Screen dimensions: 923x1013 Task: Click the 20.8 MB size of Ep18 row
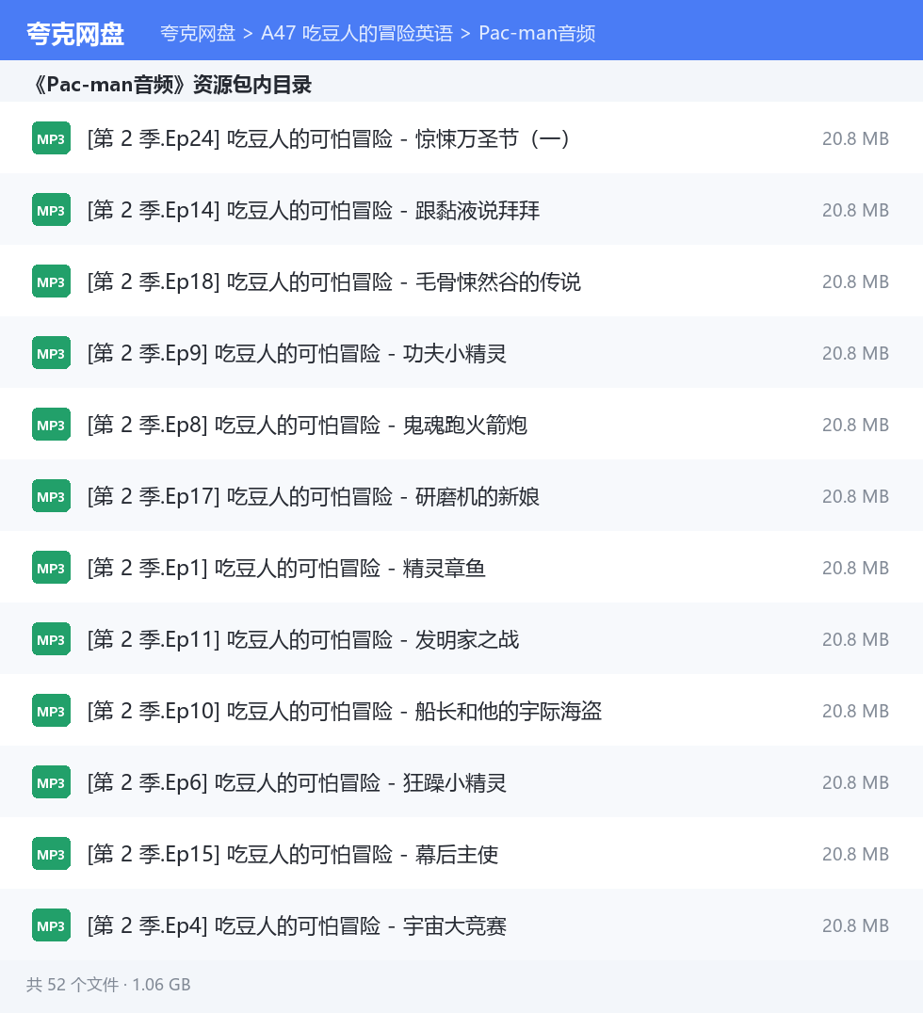pos(855,281)
